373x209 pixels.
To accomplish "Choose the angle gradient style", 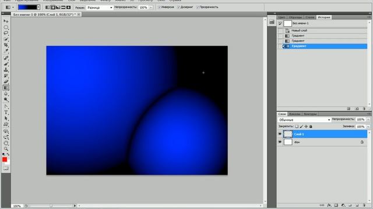I will pyautogui.click(x=58, y=8).
